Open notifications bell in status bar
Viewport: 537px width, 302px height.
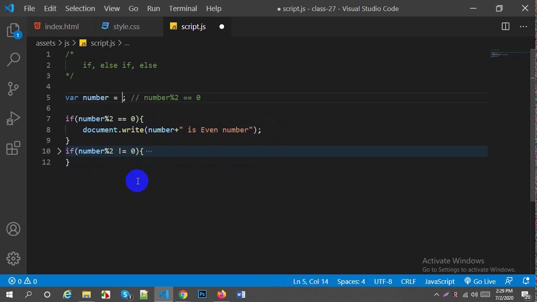(x=526, y=281)
